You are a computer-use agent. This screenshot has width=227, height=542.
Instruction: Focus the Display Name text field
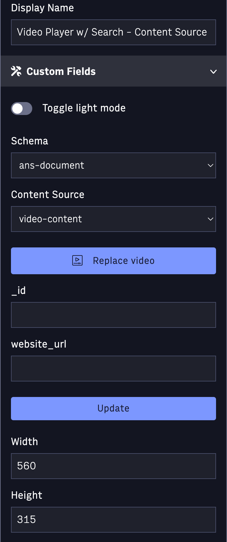tap(113, 32)
